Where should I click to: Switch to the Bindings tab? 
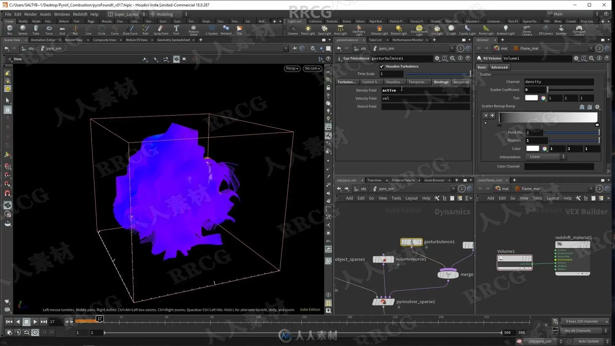441,82
